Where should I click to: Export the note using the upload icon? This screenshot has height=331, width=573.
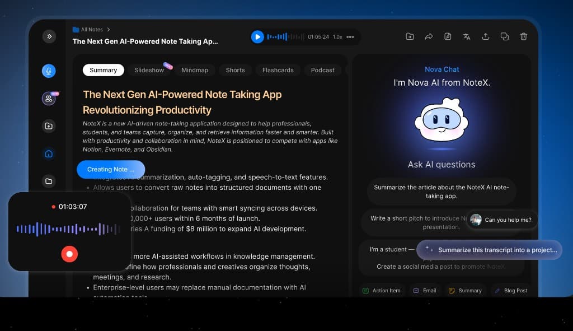pyautogui.click(x=486, y=36)
